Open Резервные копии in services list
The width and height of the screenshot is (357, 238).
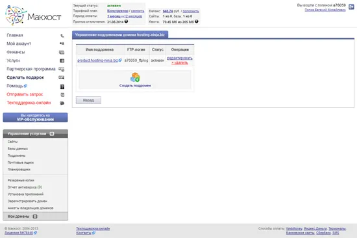(x=21, y=180)
